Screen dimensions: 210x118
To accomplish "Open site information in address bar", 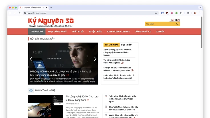I will point(25,13).
